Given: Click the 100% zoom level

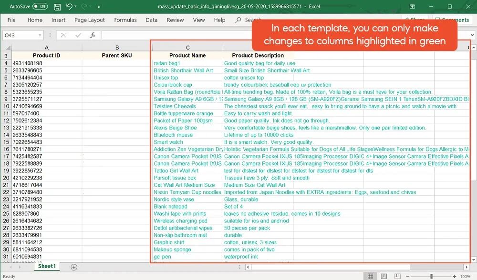Looking at the screenshot, I should tap(466, 277).
